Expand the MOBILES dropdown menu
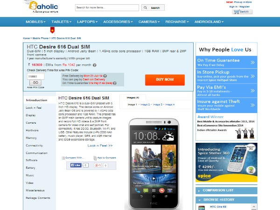Viewport: 280px width, 210px height. tap(35, 22)
